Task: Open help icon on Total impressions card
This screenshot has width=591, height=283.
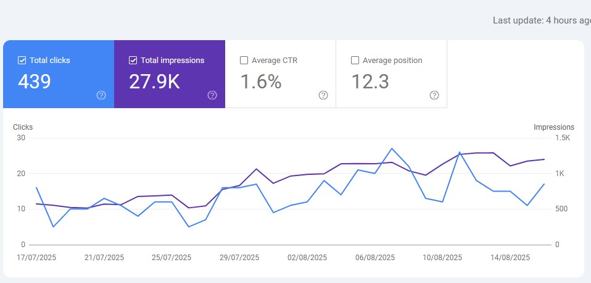Action: tap(212, 95)
